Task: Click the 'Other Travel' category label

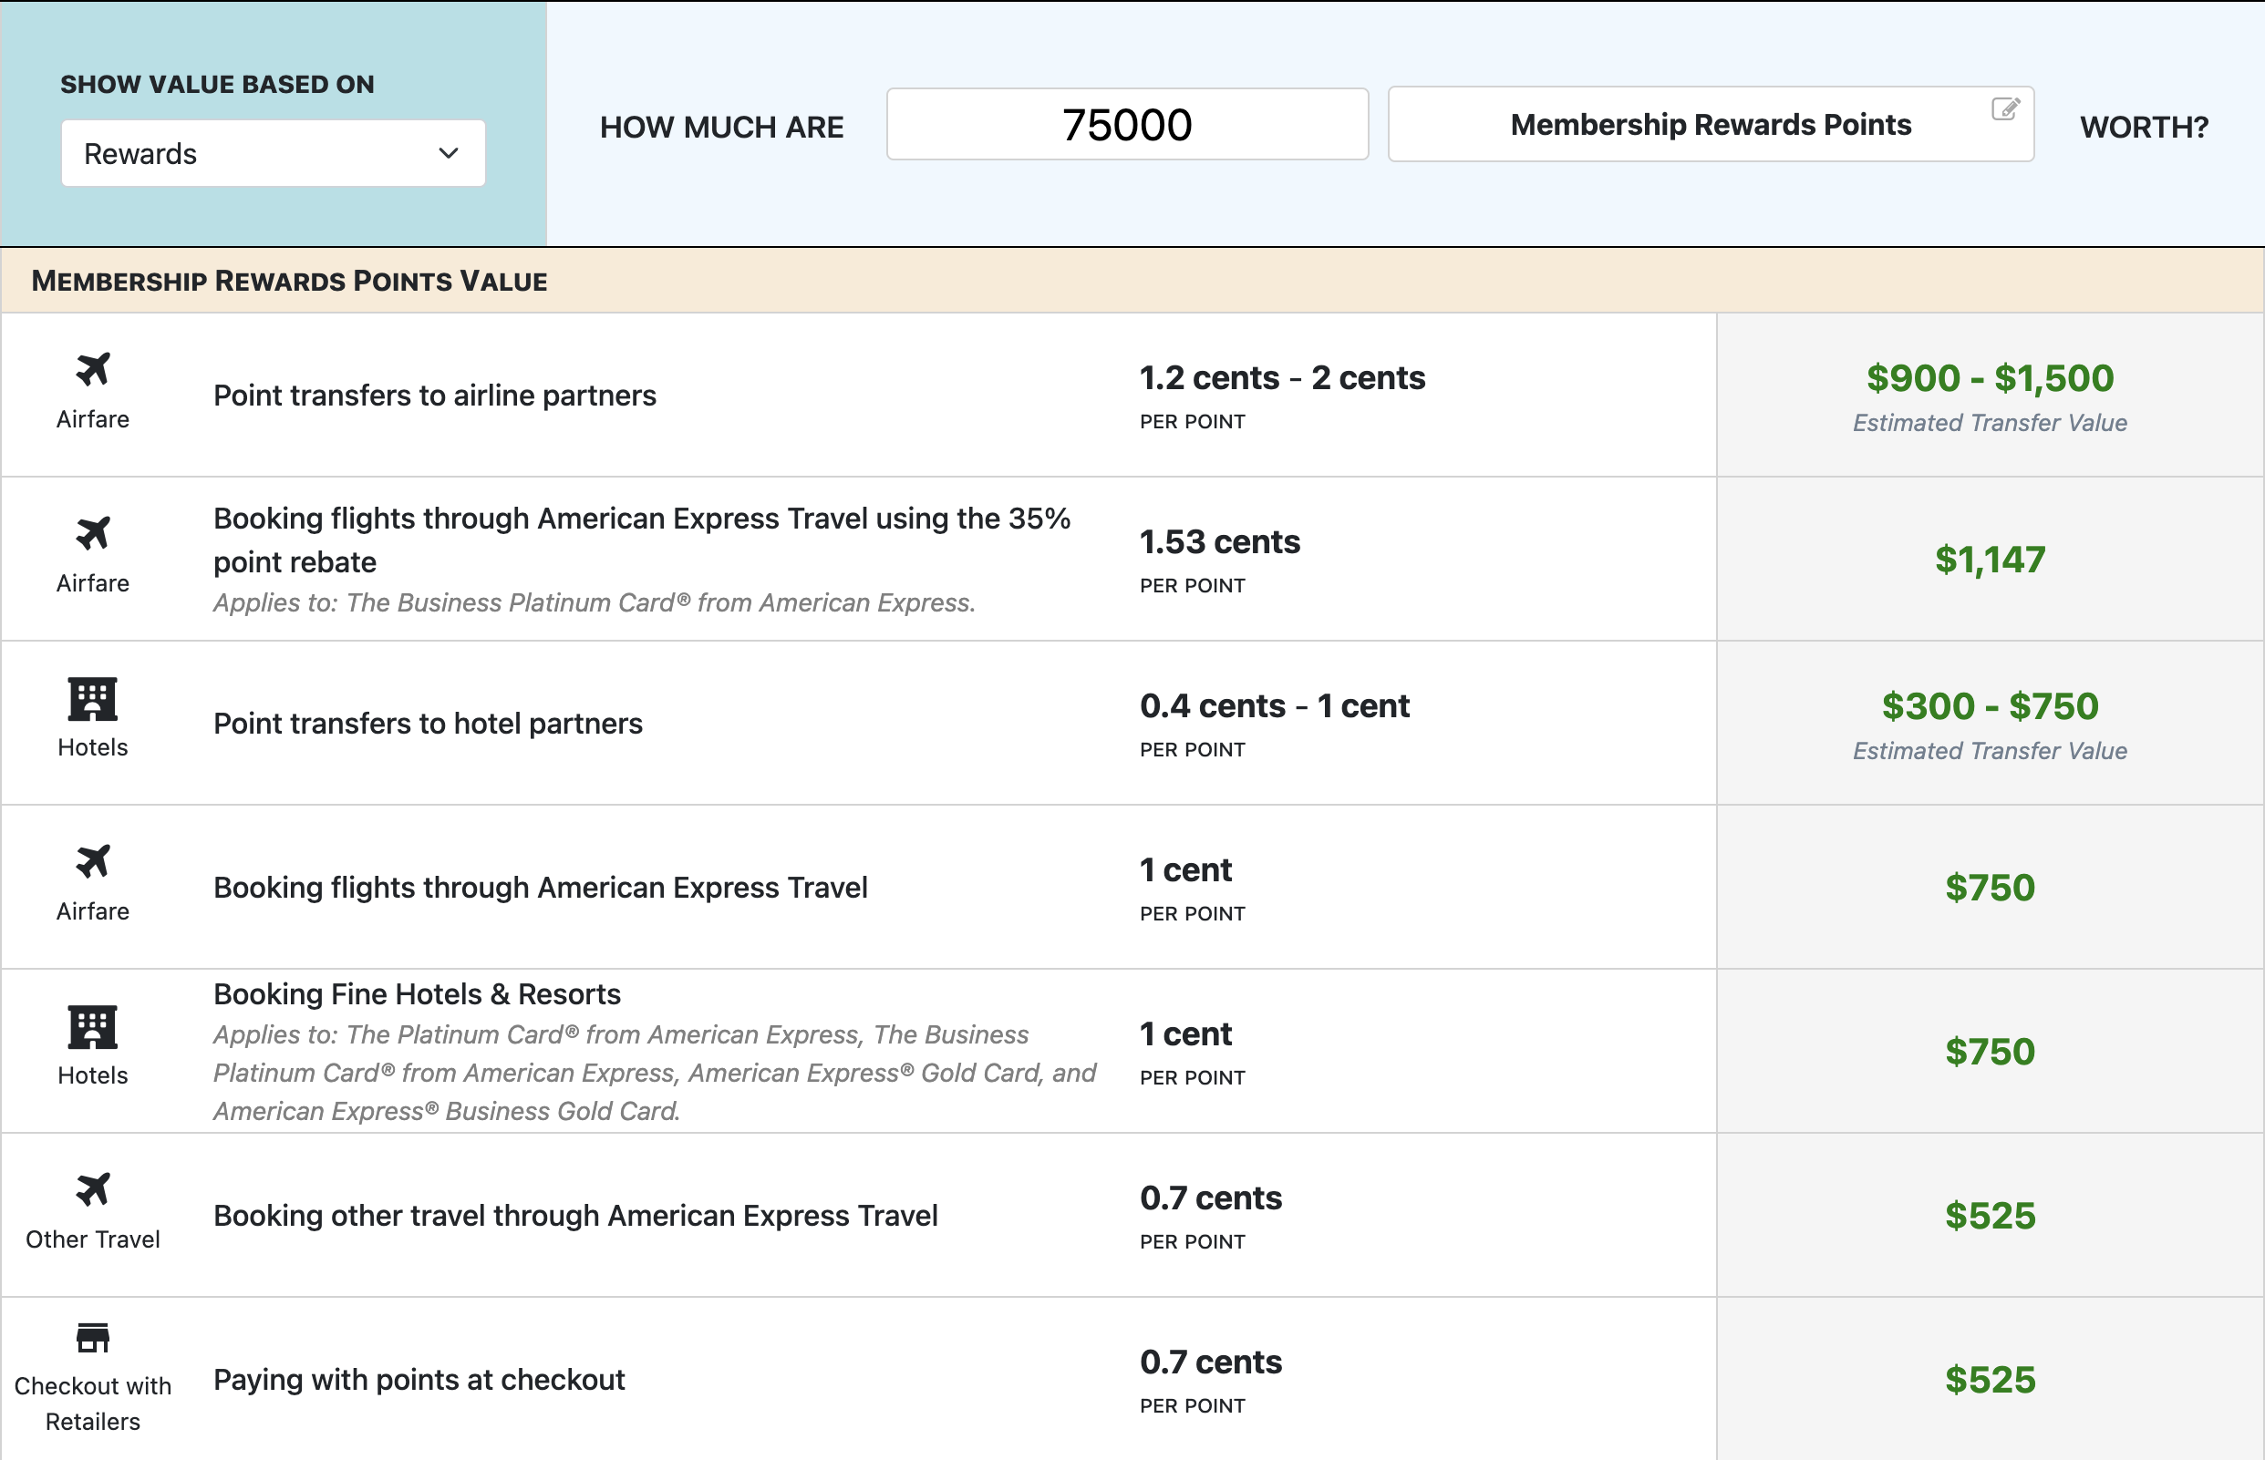Action: pos(93,1239)
